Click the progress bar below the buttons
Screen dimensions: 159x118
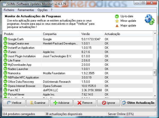pyautogui.click(x=79, y=109)
